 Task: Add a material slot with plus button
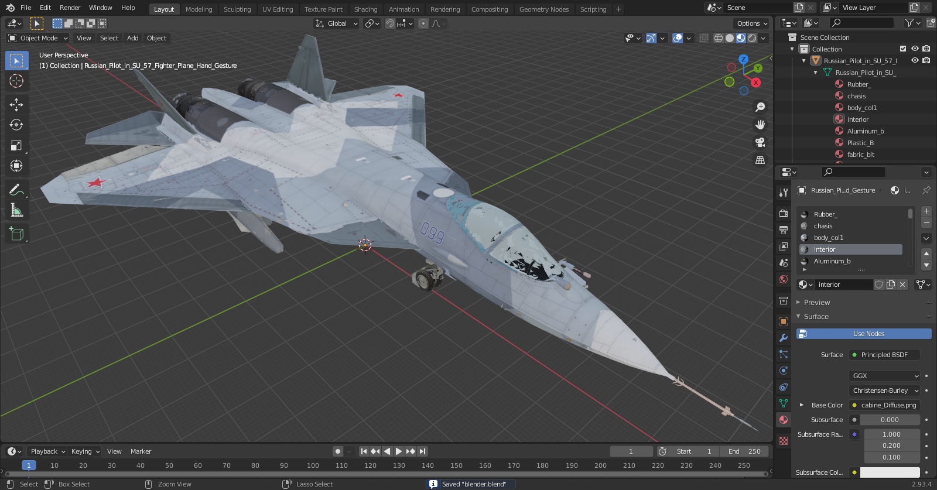(926, 211)
